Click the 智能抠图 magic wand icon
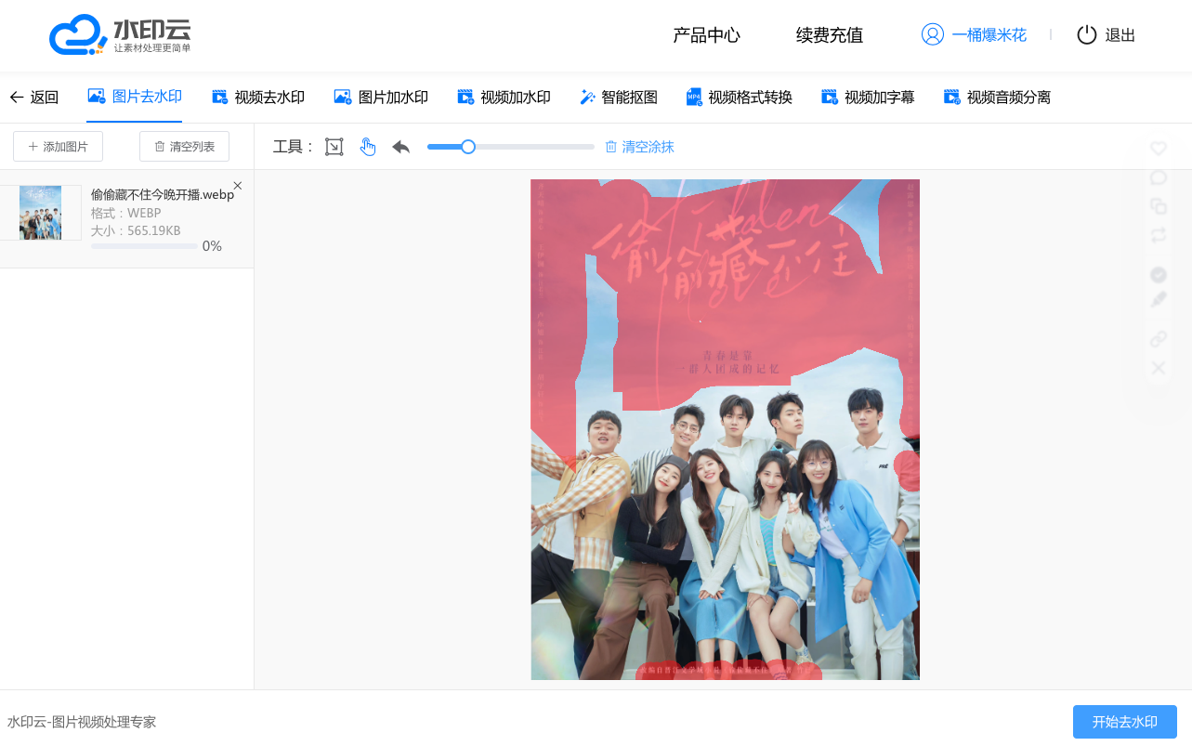 587,97
